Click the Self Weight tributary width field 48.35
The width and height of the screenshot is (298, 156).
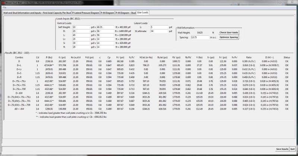pyautogui.click(x=105, y=27)
